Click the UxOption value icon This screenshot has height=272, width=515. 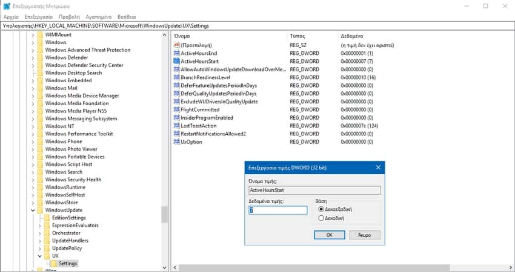[177, 142]
